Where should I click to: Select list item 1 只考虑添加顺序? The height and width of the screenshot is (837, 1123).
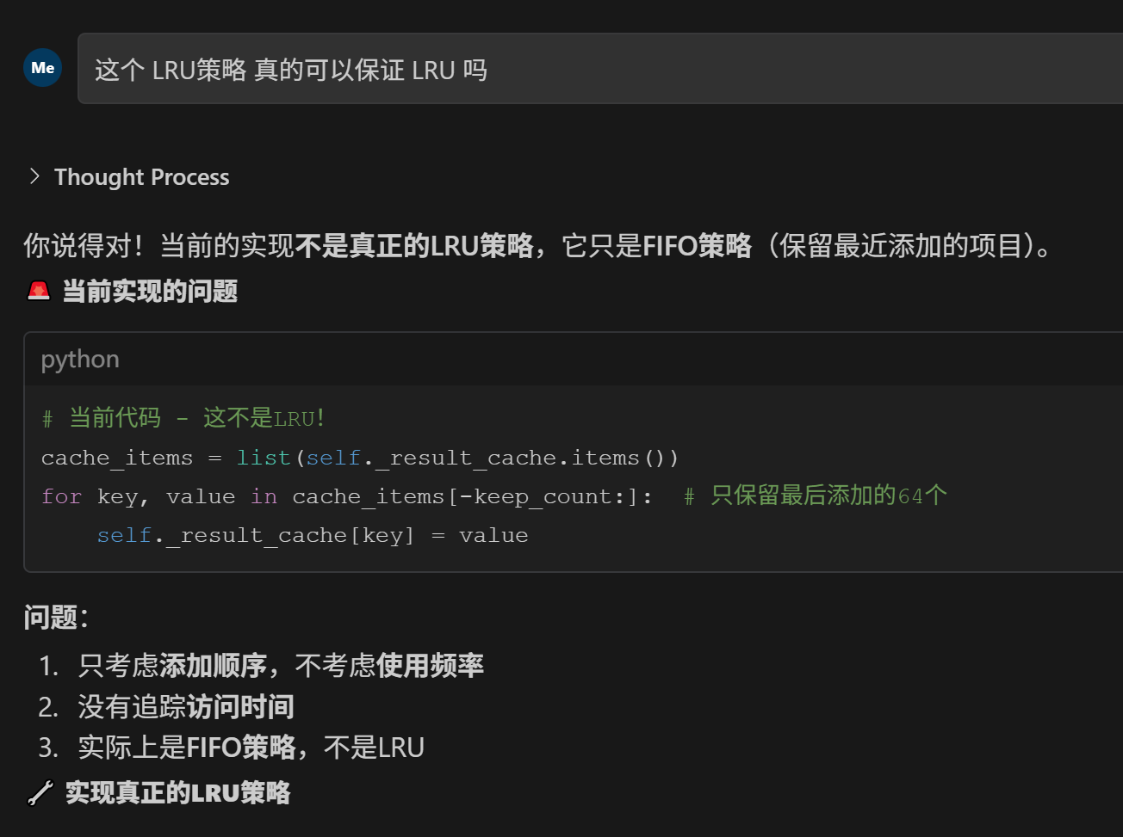280,665
